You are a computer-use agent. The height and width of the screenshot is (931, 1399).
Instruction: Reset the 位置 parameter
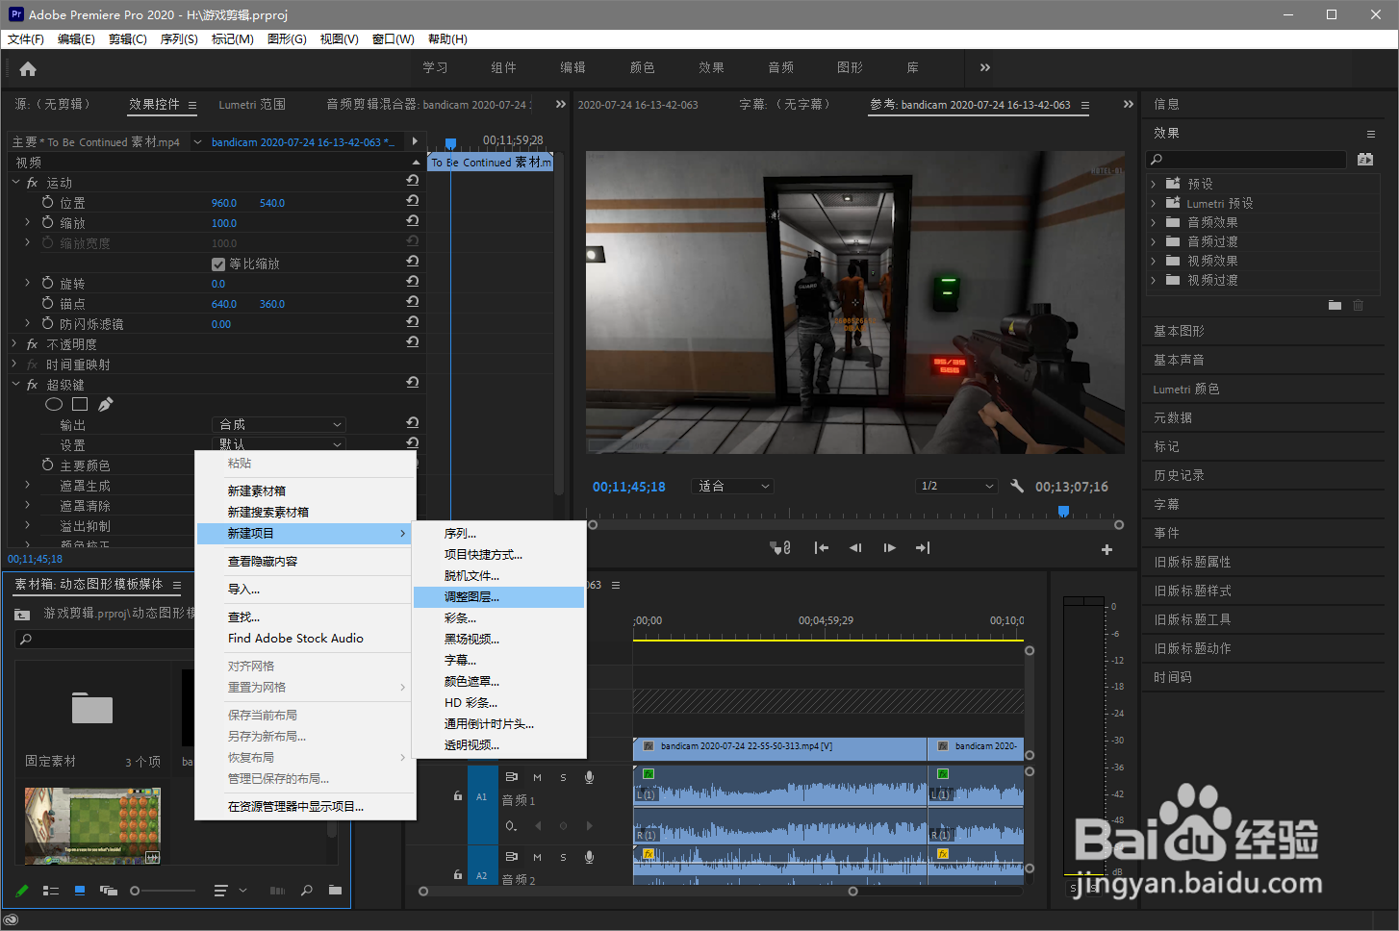(413, 201)
